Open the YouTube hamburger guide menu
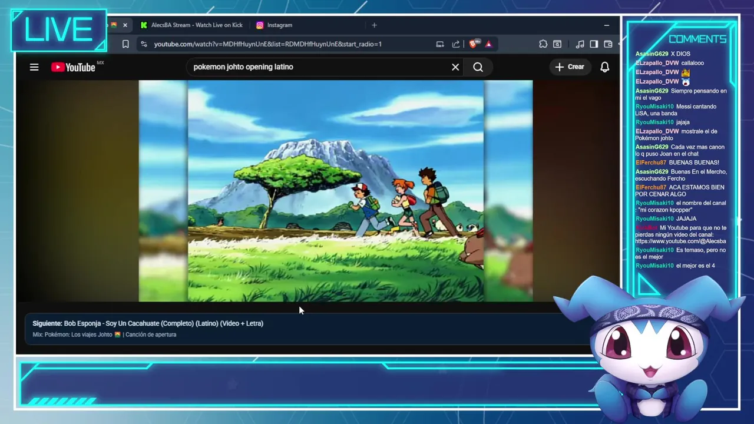This screenshot has height=424, width=754. point(34,67)
